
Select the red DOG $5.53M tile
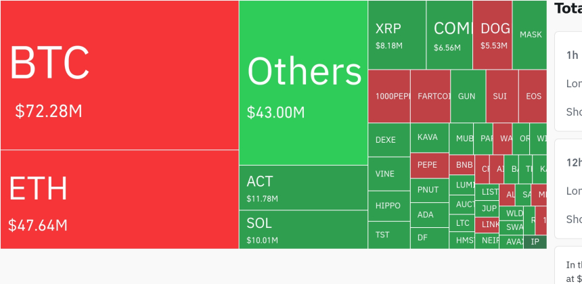(492, 35)
